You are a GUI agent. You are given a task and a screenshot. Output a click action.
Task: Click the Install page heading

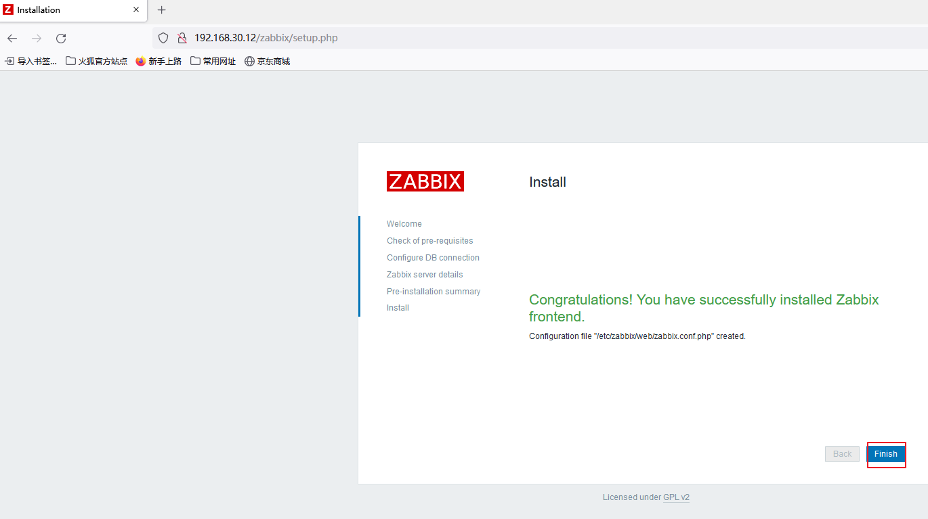(x=547, y=182)
